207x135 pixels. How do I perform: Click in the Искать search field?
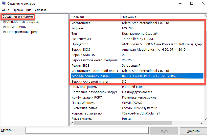coord(87,131)
